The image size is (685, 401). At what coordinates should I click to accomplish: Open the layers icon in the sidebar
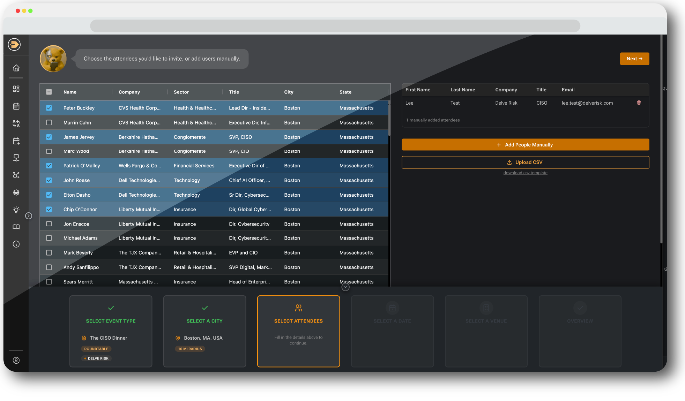coord(16,192)
